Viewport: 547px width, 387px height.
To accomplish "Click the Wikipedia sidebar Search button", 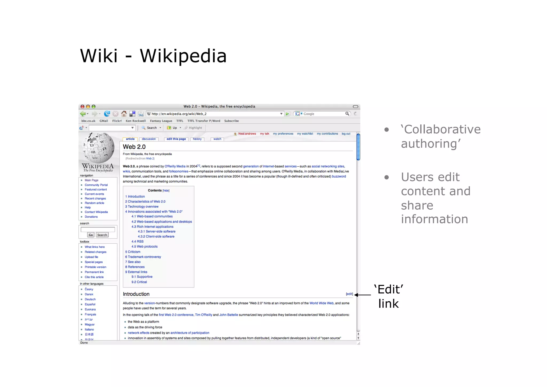I will (102, 235).
